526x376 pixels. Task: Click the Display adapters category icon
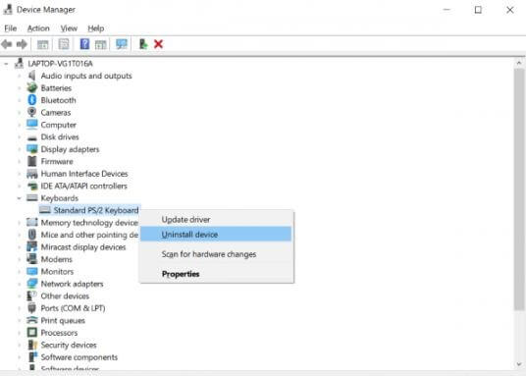pyautogui.click(x=31, y=149)
